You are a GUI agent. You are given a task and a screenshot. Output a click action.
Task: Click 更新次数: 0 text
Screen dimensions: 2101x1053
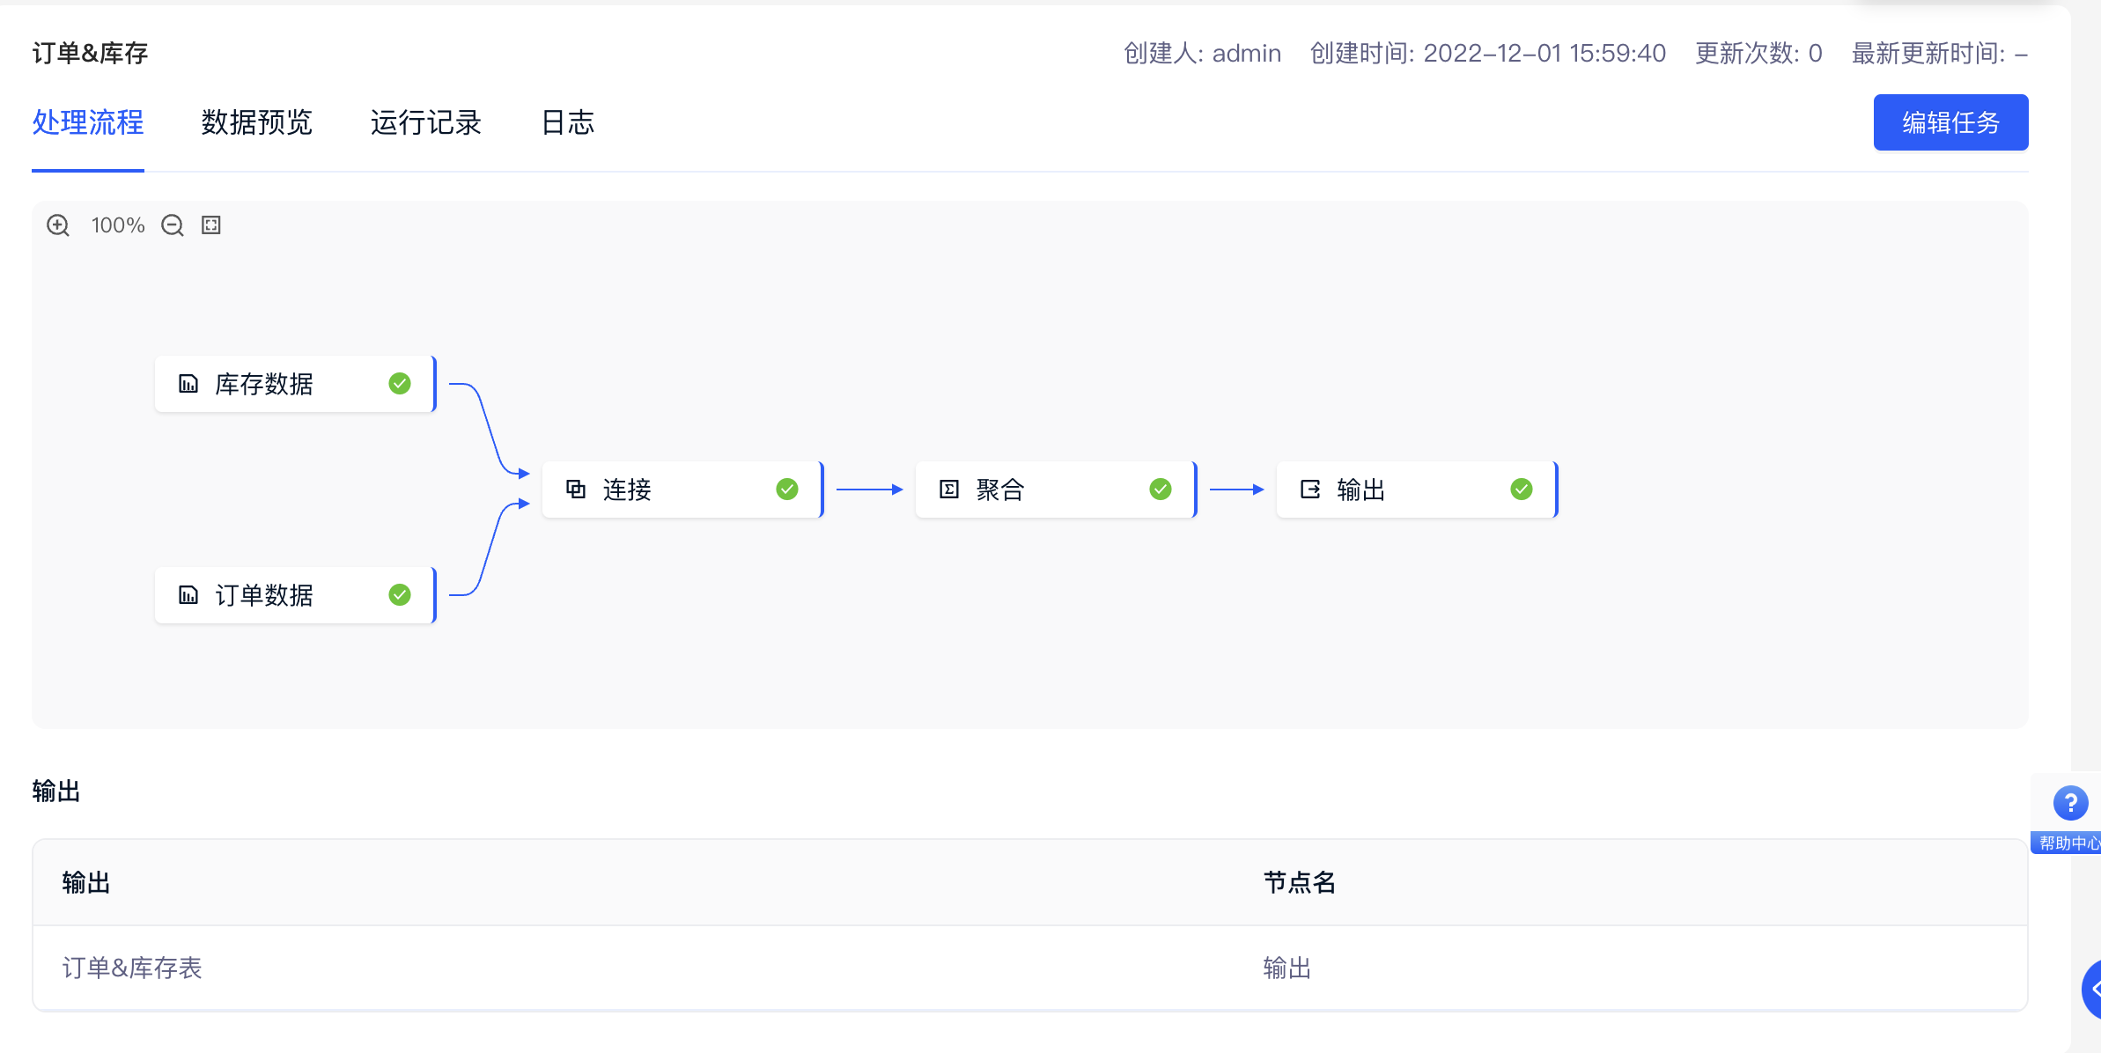tap(1758, 53)
